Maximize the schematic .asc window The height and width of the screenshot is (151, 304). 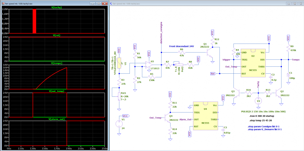click(295, 3)
